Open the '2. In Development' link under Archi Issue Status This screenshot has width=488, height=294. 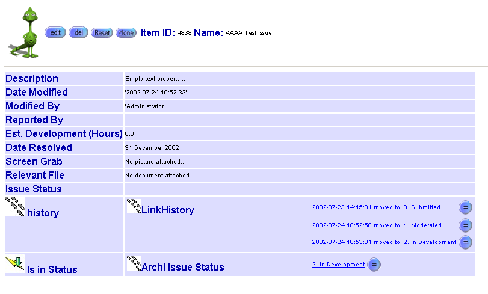pos(338,265)
